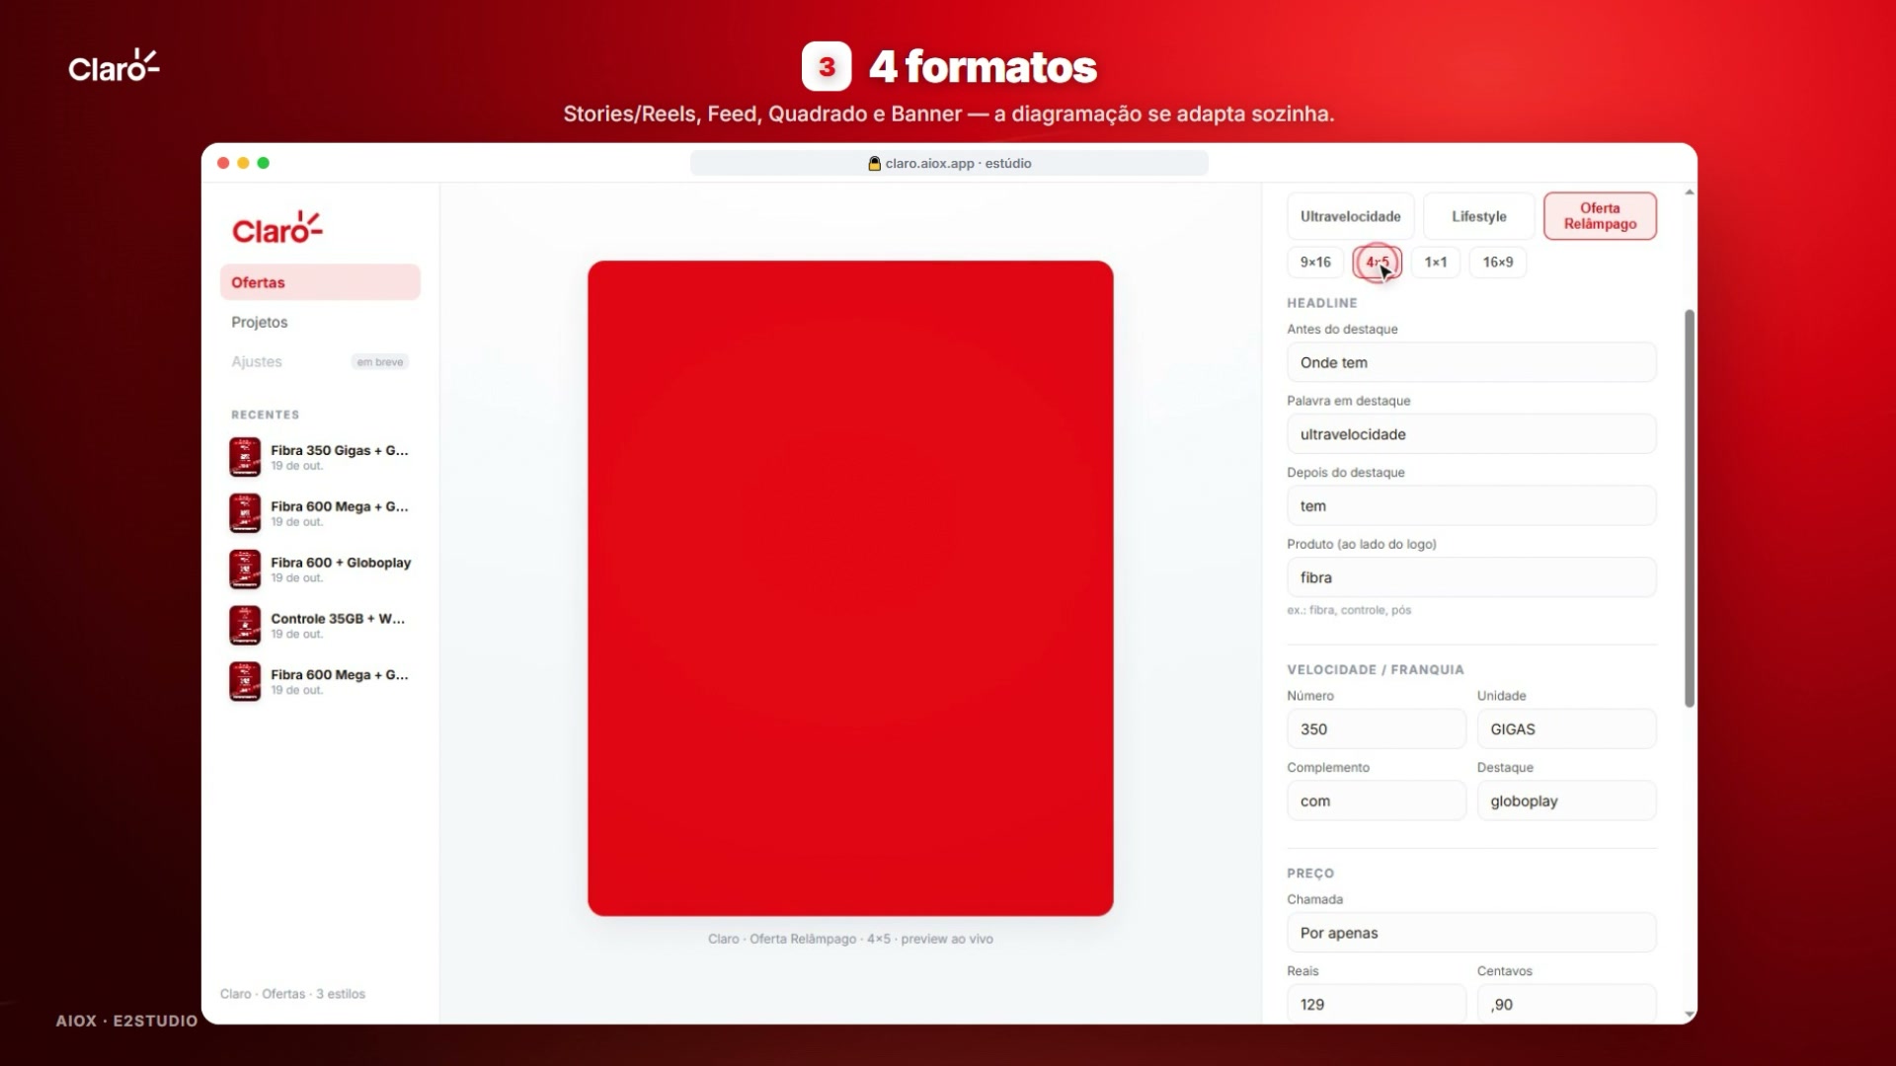Click the scrollbar up arrow
1896x1066 pixels.
pyautogui.click(x=1690, y=192)
